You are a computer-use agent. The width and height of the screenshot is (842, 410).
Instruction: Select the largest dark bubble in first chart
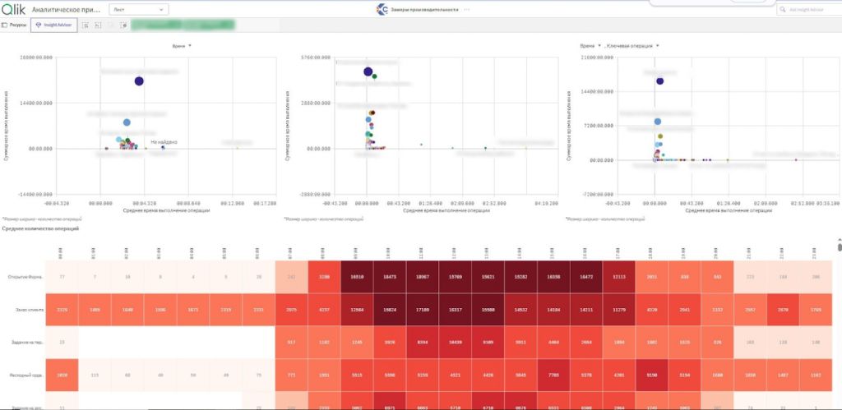pos(140,81)
